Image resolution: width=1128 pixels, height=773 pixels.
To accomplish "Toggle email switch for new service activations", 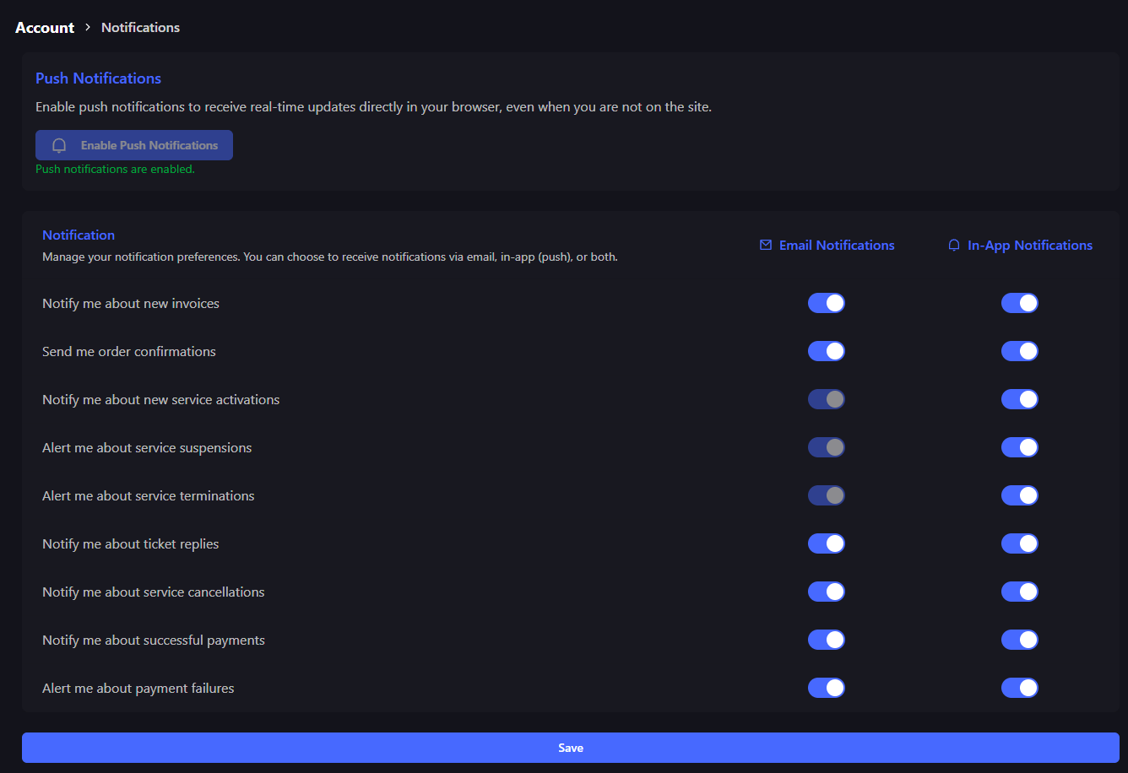I will (826, 399).
